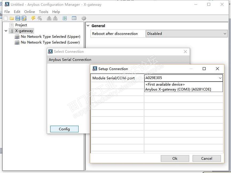This screenshot has width=231, height=173.
Task: Click the Connect lightning bolt icon
Action: [33, 18]
